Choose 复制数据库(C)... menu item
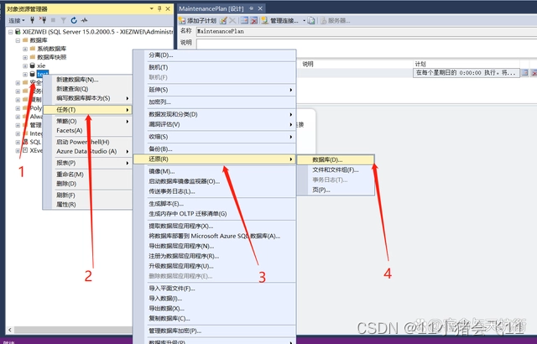The width and height of the screenshot is (537, 344). pos(215,318)
